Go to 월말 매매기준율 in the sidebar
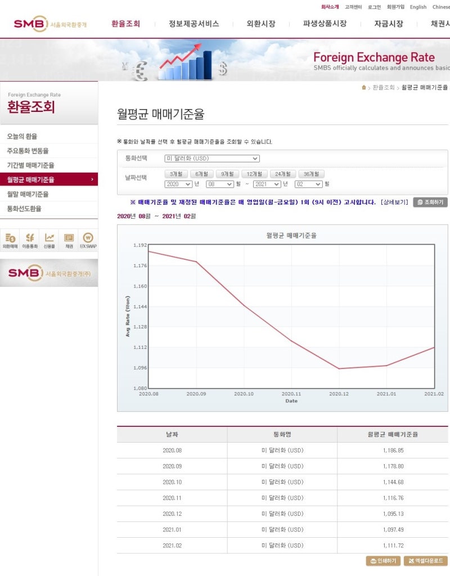Viewport: 450px width, 576px height. pos(49,194)
